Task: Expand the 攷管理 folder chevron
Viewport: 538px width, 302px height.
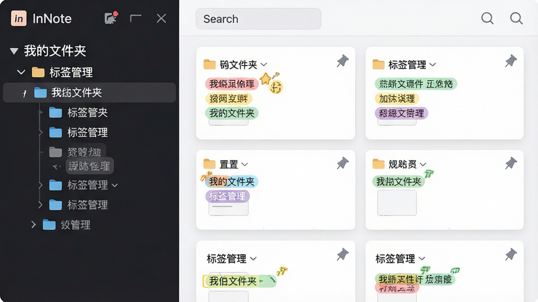Action: 33,224
